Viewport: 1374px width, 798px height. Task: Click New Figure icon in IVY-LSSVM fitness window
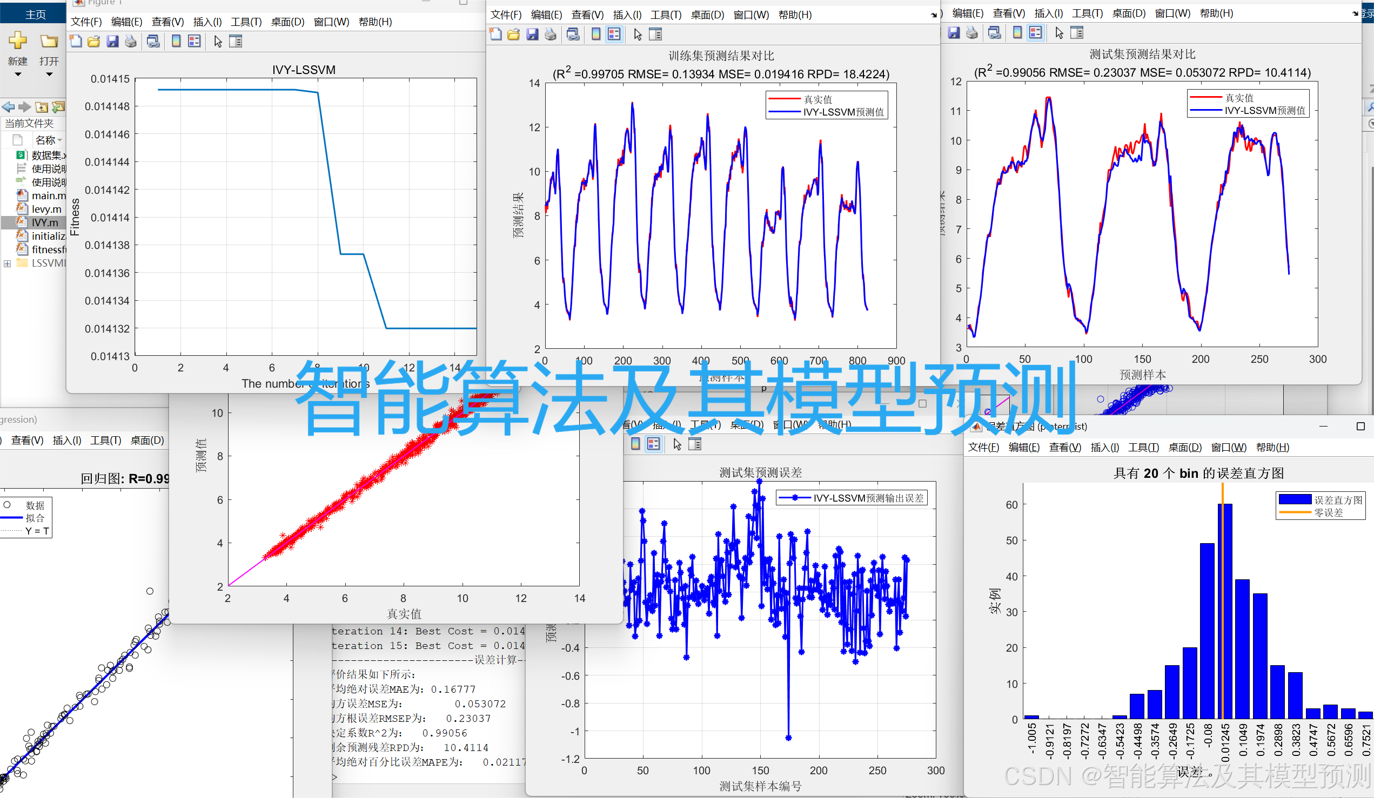click(76, 42)
